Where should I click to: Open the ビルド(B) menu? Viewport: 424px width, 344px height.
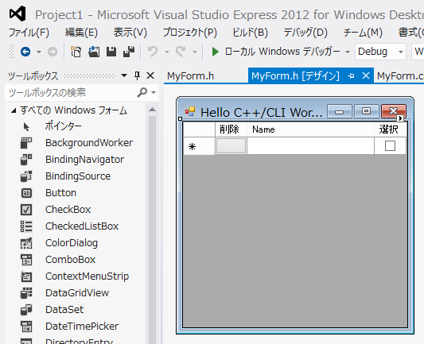point(250,33)
